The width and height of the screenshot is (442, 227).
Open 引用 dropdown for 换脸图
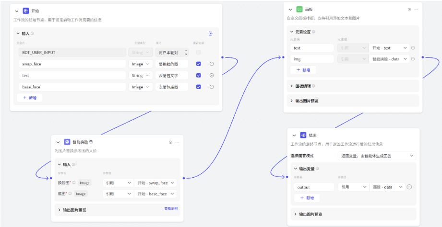click(x=118, y=183)
